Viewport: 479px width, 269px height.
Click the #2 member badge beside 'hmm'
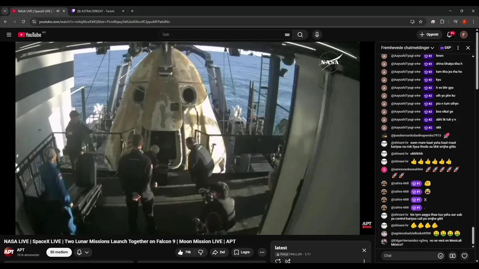pos(428,56)
